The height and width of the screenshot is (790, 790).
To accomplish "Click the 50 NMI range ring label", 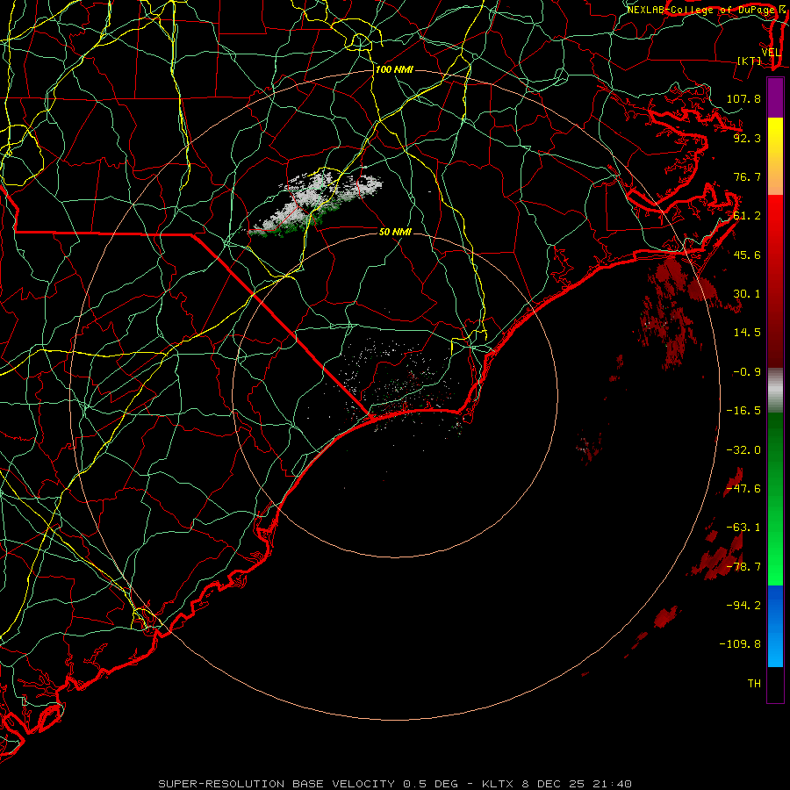I will (x=395, y=233).
